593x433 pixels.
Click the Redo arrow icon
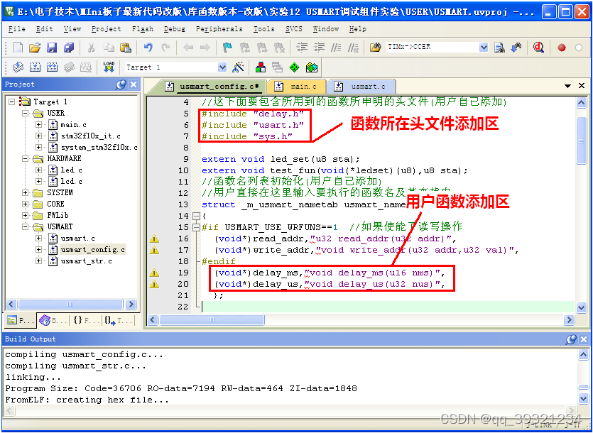coord(165,48)
